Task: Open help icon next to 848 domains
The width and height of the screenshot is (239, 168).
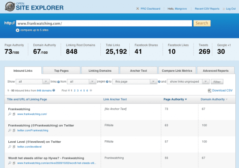Action: (x=54, y=90)
